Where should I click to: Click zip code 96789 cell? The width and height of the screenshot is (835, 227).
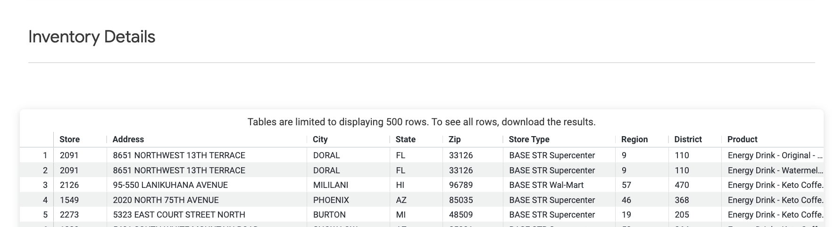[x=461, y=185]
